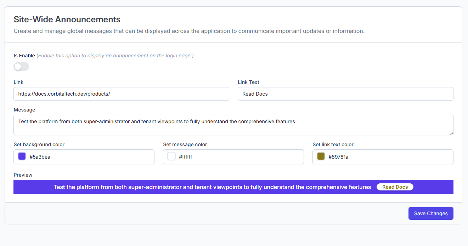468x246 pixels.
Task: Click the Preview label above the banner
Action: coord(23,175)
